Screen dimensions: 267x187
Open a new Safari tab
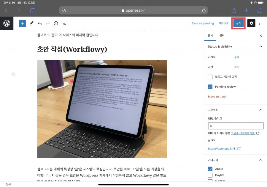pyautogui.click(x=246, y=10)
